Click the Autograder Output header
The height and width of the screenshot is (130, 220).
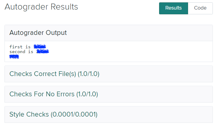pos(38,33)
